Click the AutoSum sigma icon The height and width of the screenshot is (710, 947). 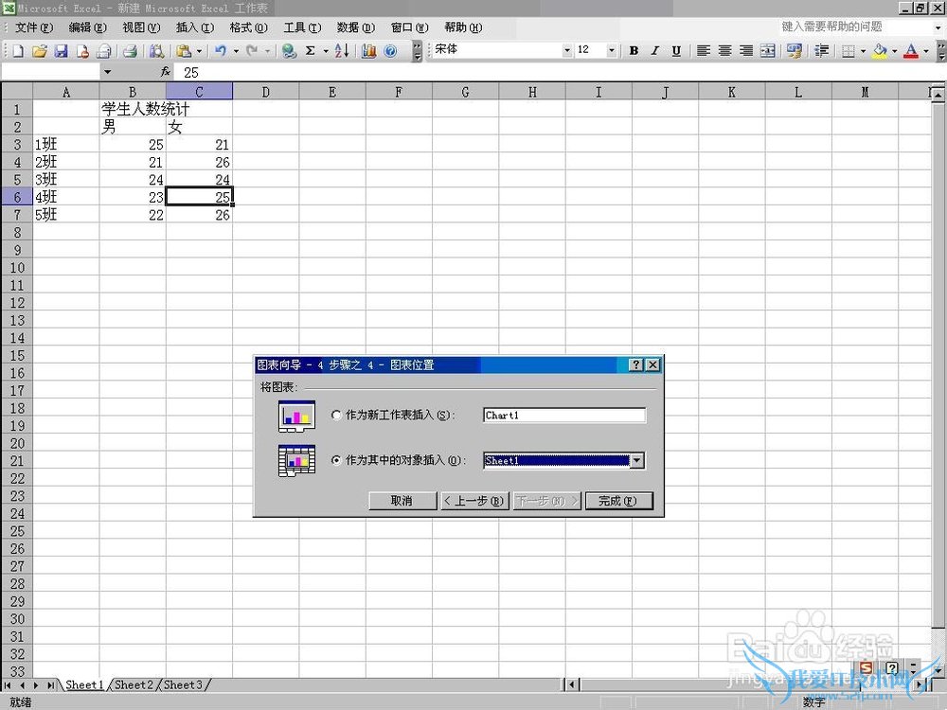[310, 51]
